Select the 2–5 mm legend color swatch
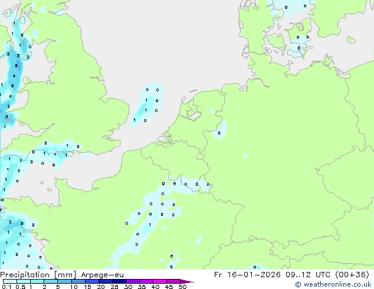 [x=51, y=281]
